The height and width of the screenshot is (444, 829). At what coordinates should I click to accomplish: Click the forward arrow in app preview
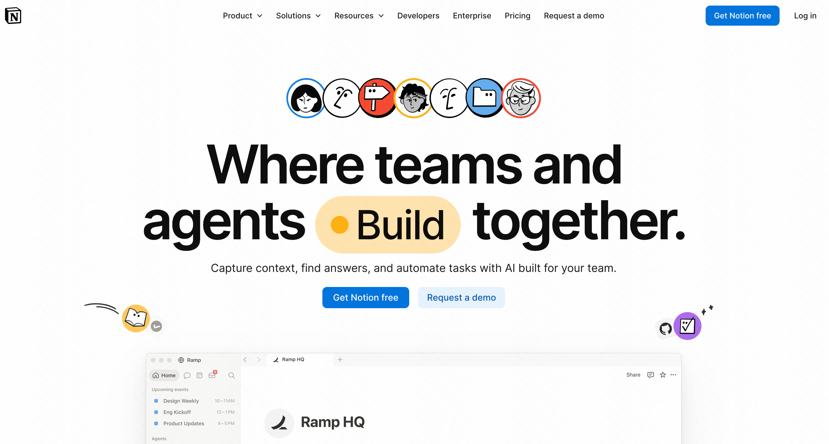click(x=258, y=360)
